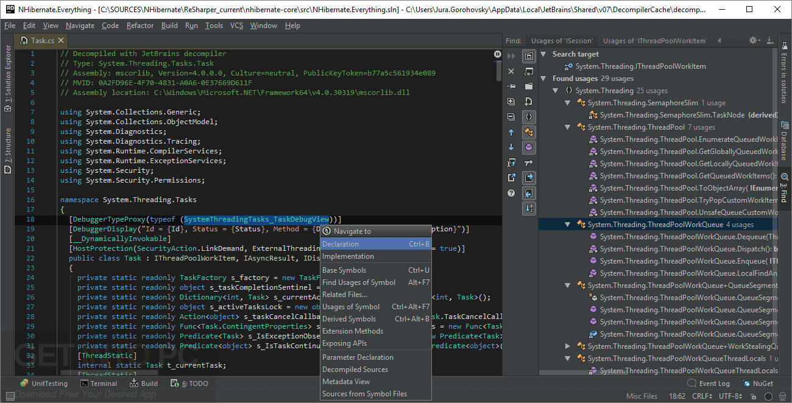Toggle Group by target toggle in Find toolbar

[529, 56]
